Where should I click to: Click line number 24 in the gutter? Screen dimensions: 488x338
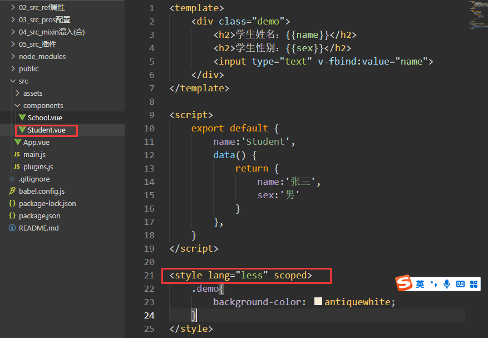pos(149,316)
